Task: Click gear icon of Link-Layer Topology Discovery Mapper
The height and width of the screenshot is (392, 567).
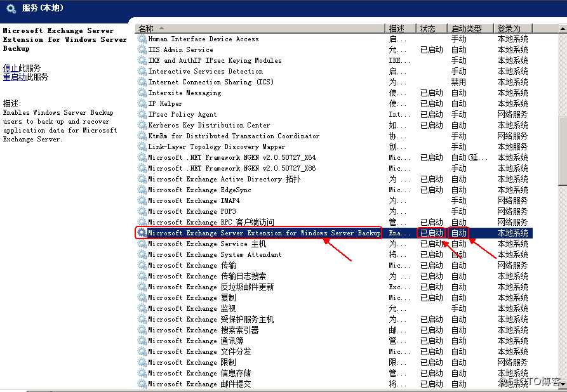Action: 142,147
